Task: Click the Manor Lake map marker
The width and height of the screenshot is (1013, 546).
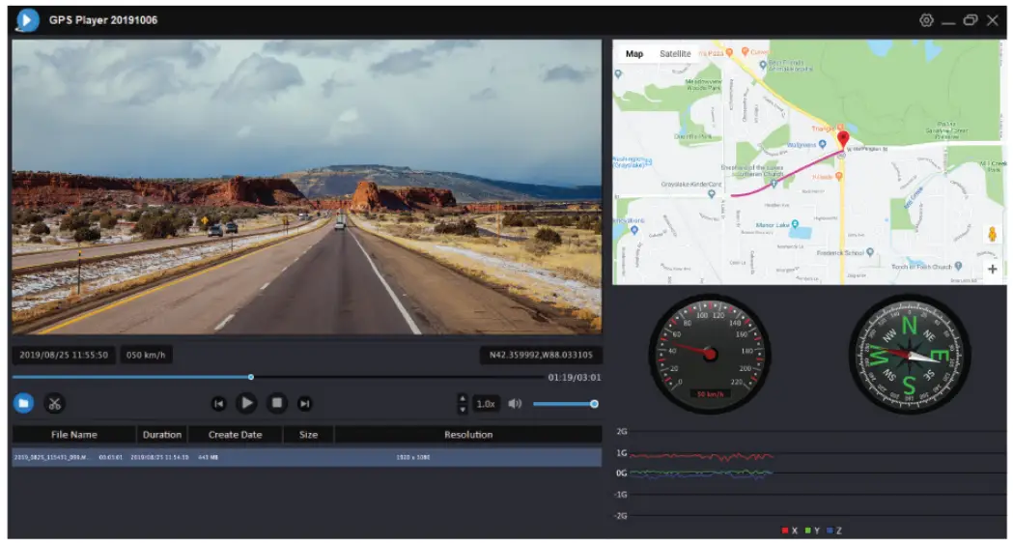Action: [x=795, y=224]
